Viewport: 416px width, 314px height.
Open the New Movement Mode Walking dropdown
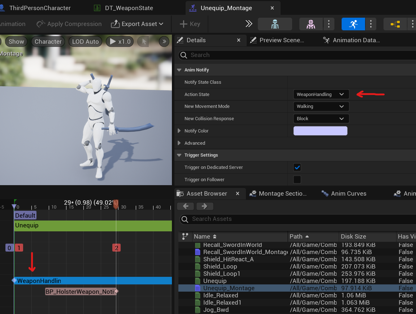pyautogui.click(x=321, y=106)
